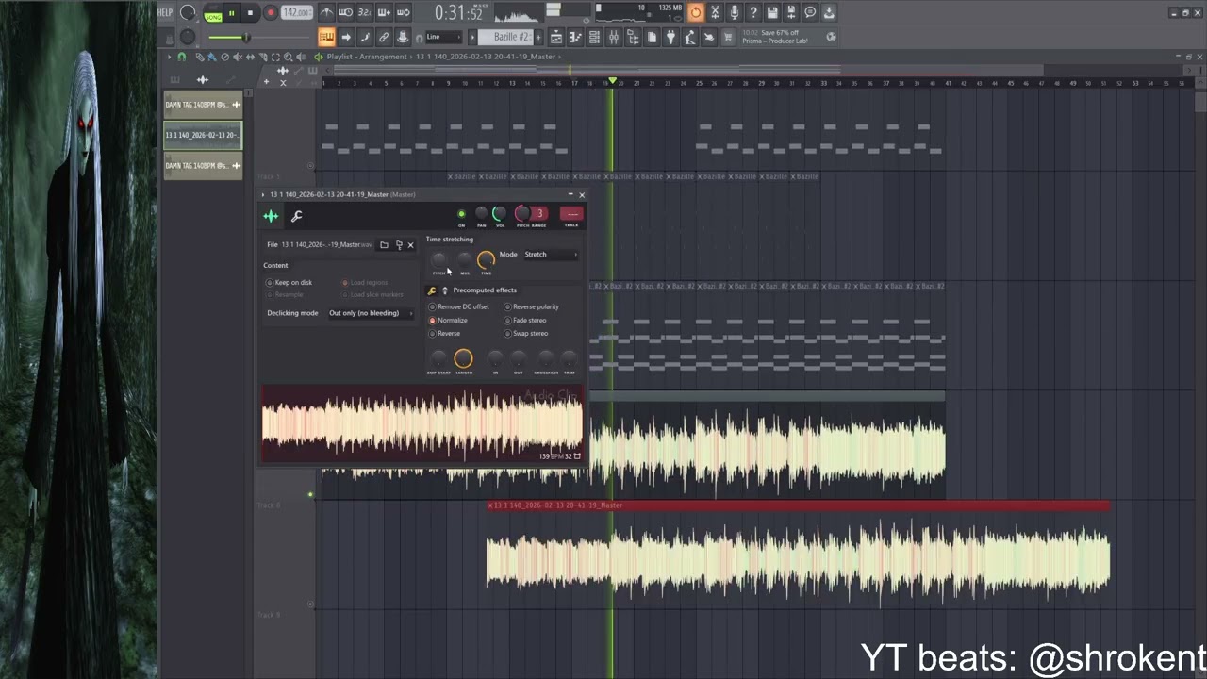Click the one-click audio recording microphone
Image resolution: width=1207 pixels, height=679 pixels.
click(x=734, y=12)
